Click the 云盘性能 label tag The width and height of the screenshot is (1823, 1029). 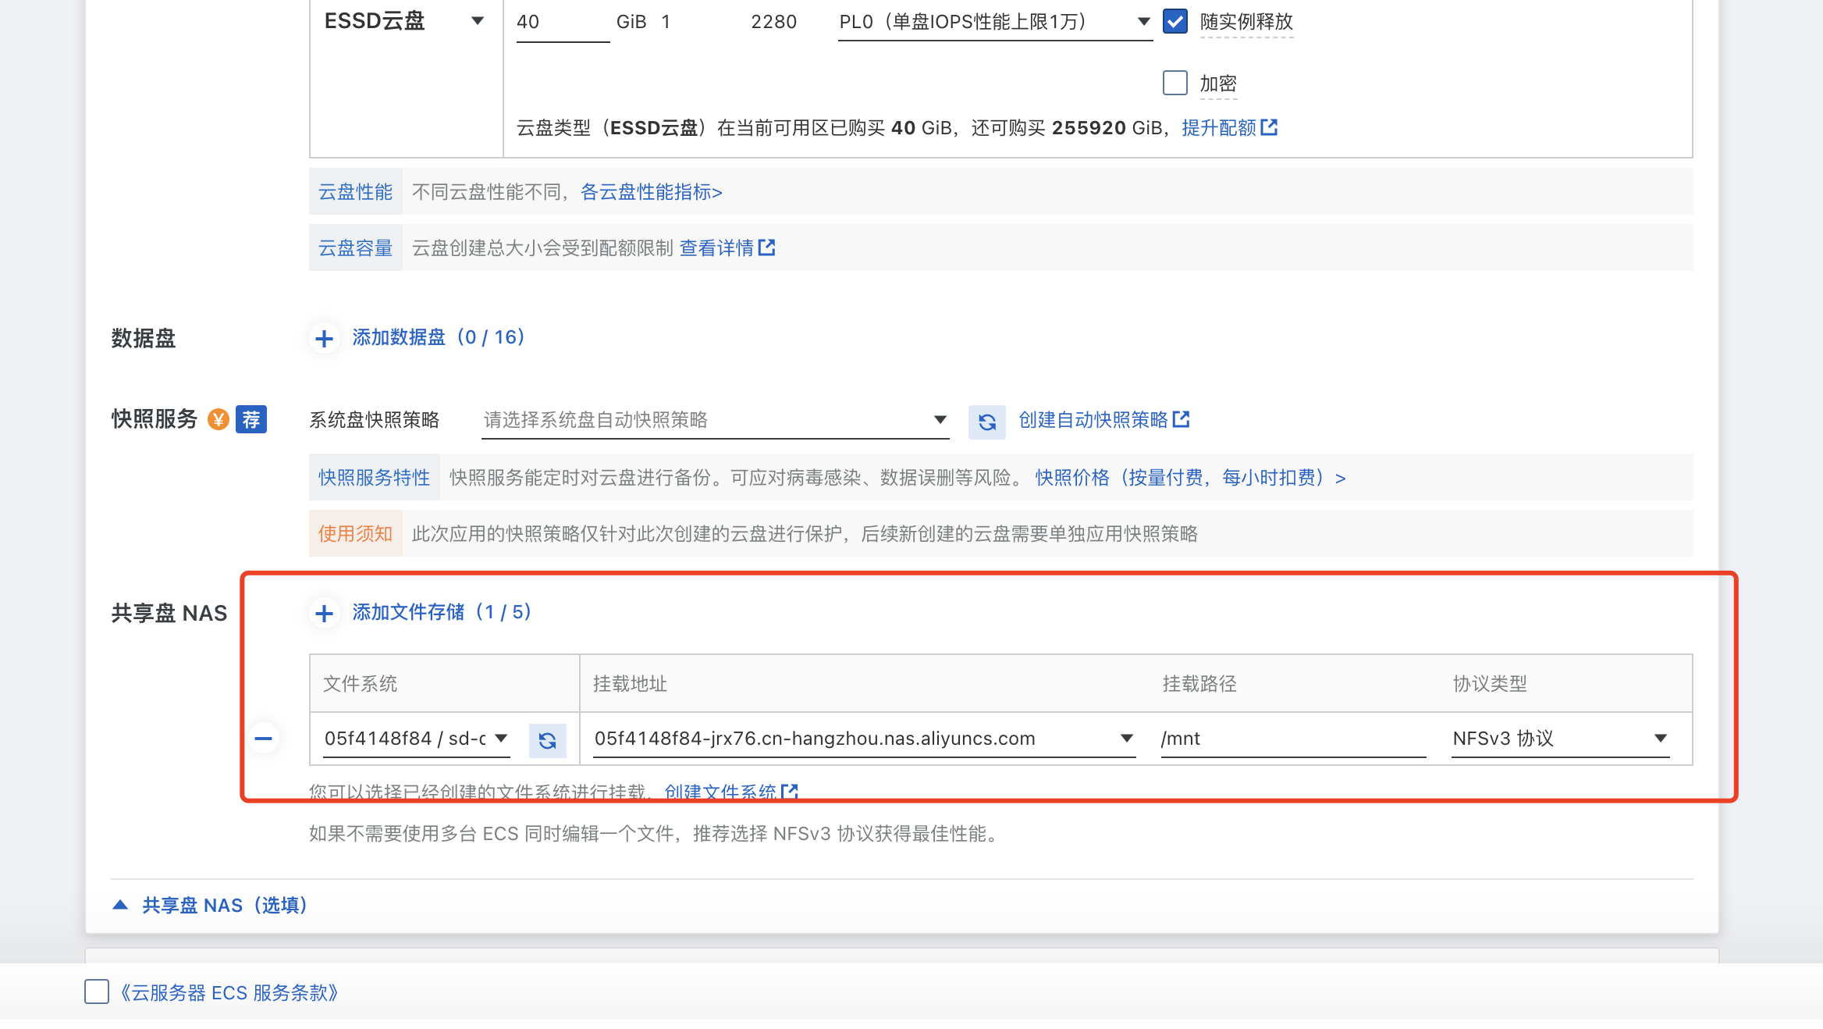pos(356,192)
